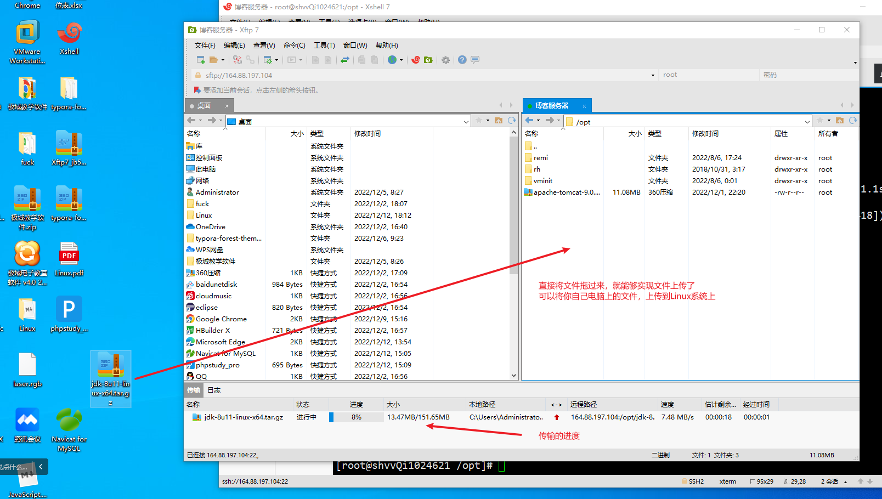Go forward in the remote /opt pane
Image resolution: width=882 pixels, height=499 pixels.
[x=550, y=121]
